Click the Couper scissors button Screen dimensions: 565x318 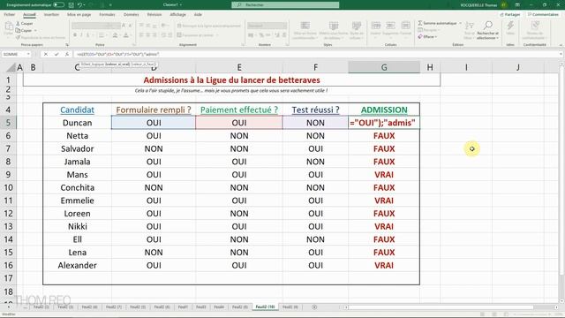tap(24, 24)
